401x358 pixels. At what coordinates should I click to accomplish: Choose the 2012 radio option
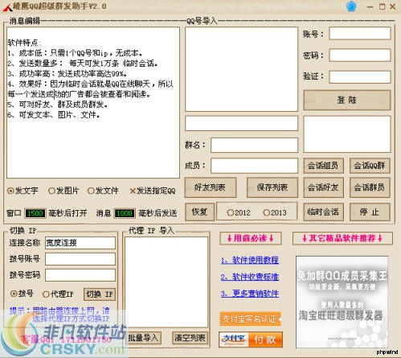239,212
